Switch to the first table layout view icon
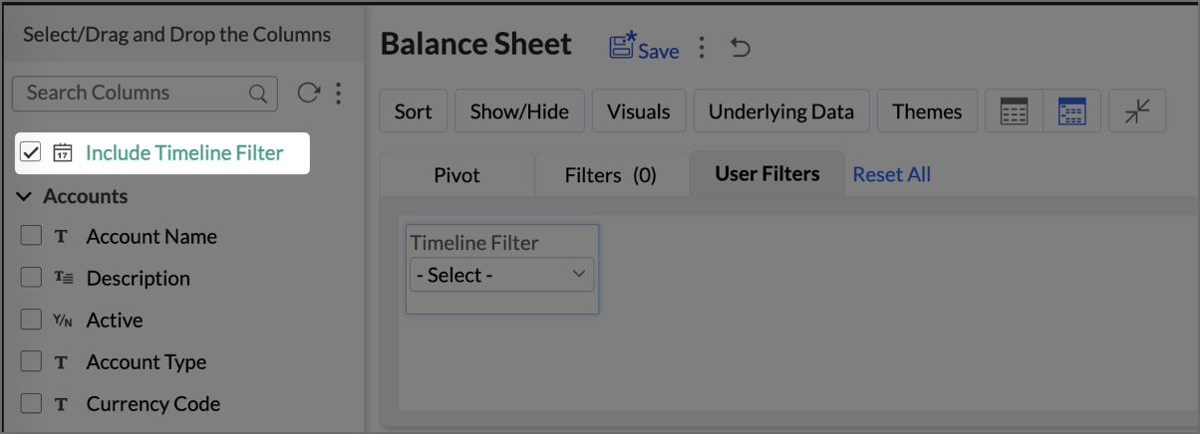1200x434 pixels. pyautogui.click(x=1014, y=111)
